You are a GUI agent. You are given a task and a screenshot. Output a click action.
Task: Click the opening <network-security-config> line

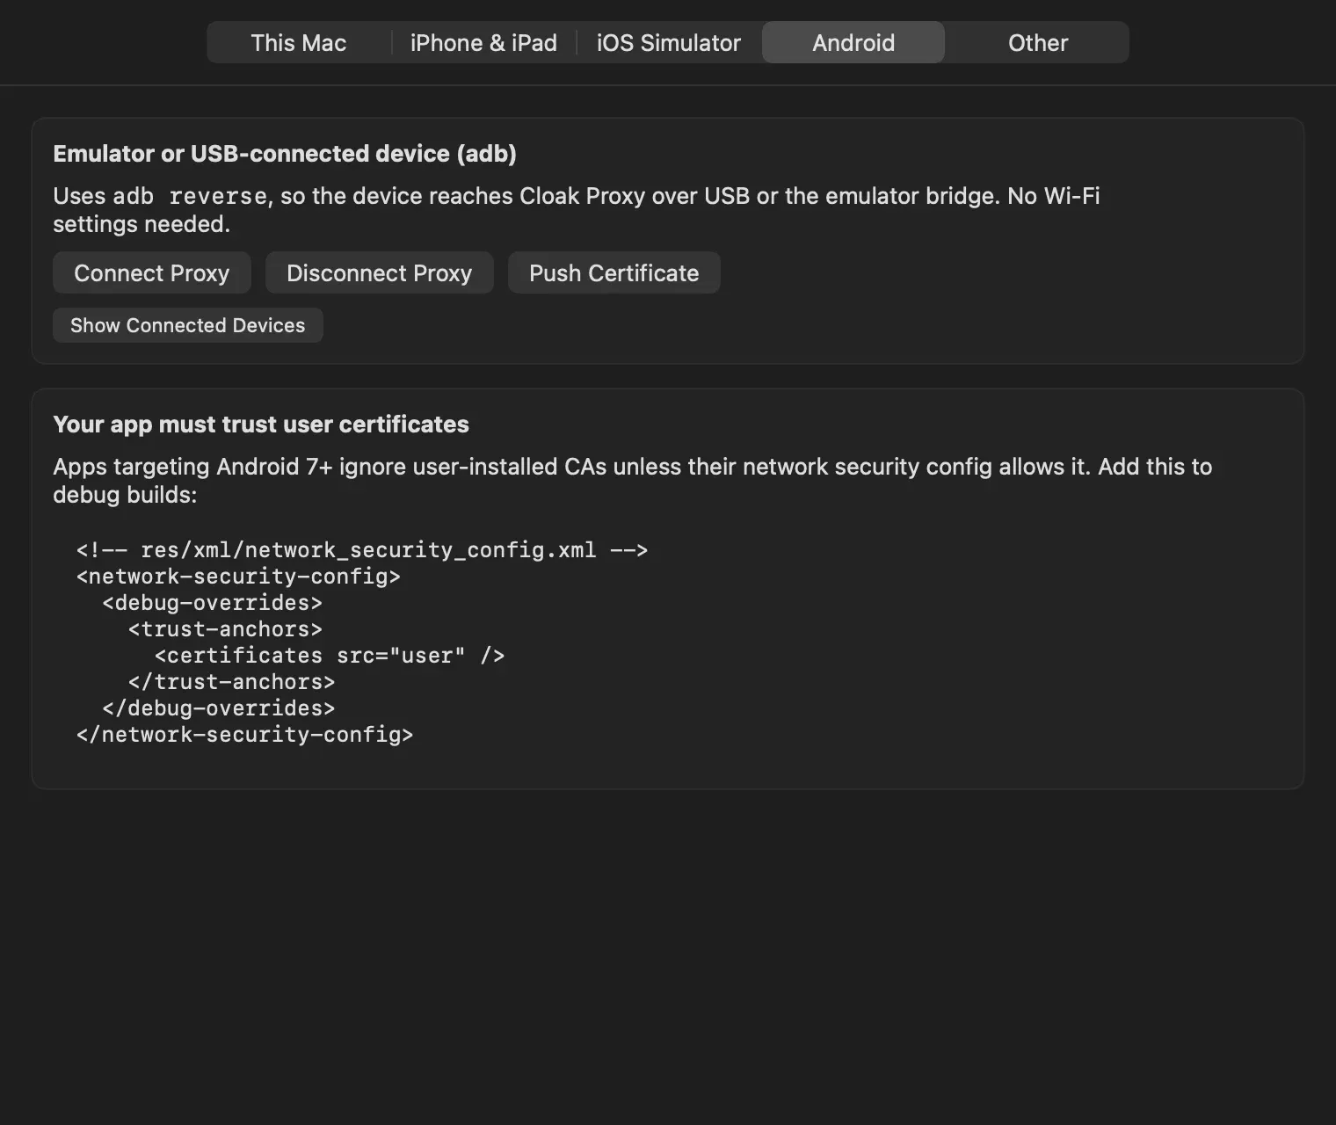tap(239, 577)
